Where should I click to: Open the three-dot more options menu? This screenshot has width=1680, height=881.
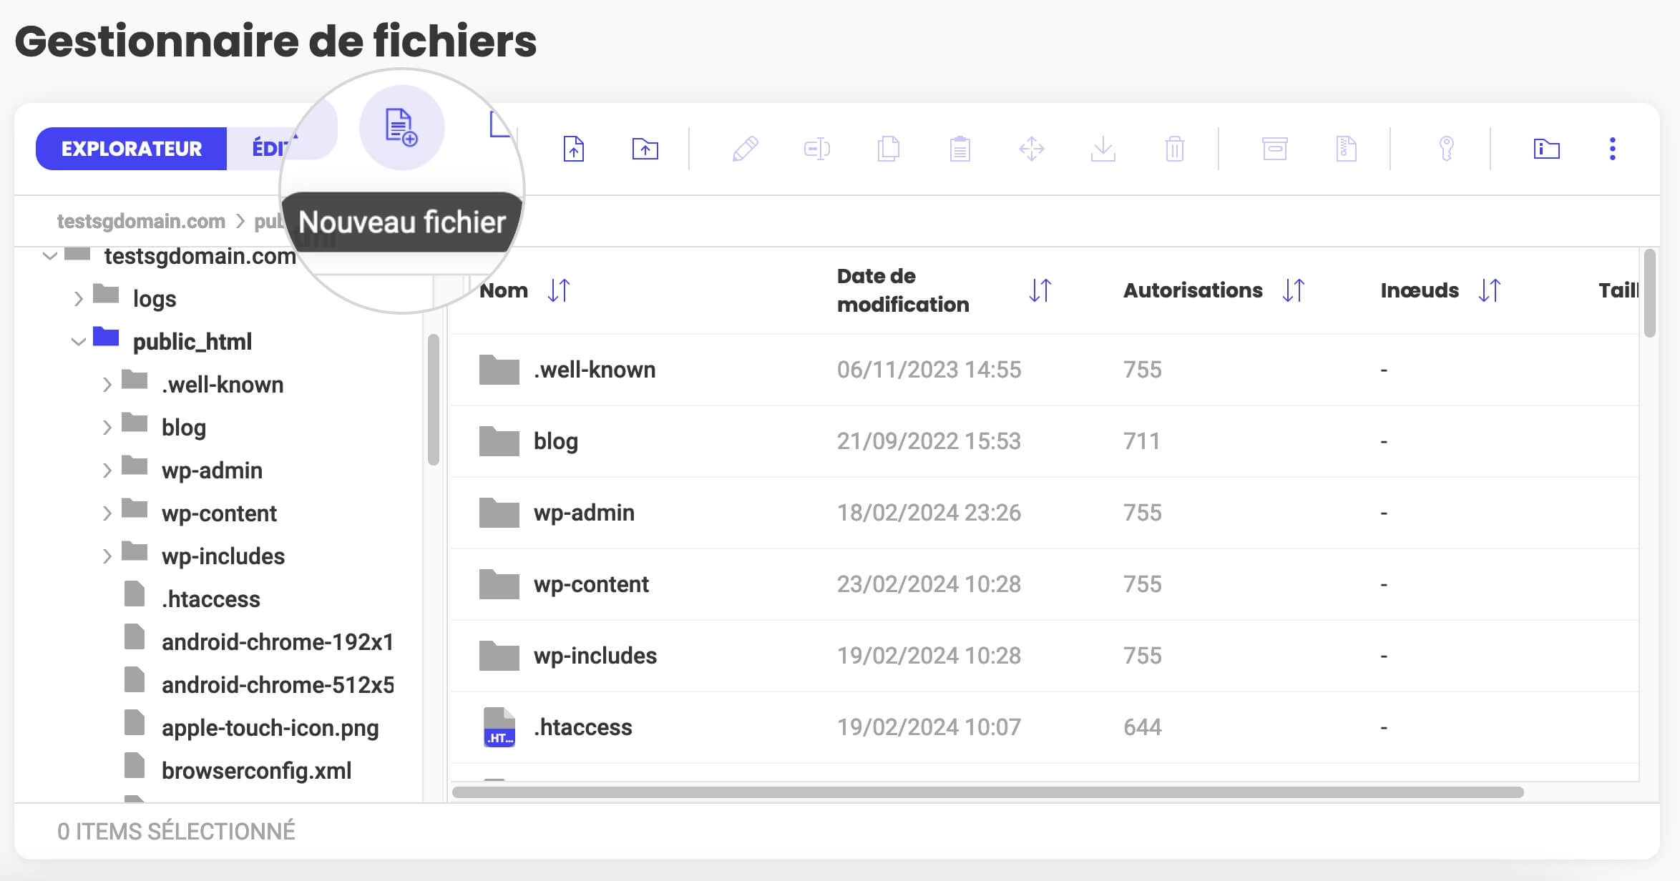click(x=1613, y=149)
